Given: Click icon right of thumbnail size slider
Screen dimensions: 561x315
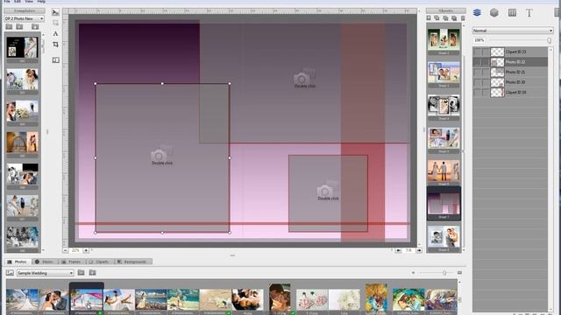Looking at the screenshot, I should tap(459, 273).
